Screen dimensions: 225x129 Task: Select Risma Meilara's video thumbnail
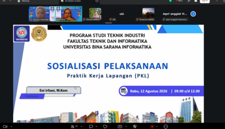pos(95,14)
